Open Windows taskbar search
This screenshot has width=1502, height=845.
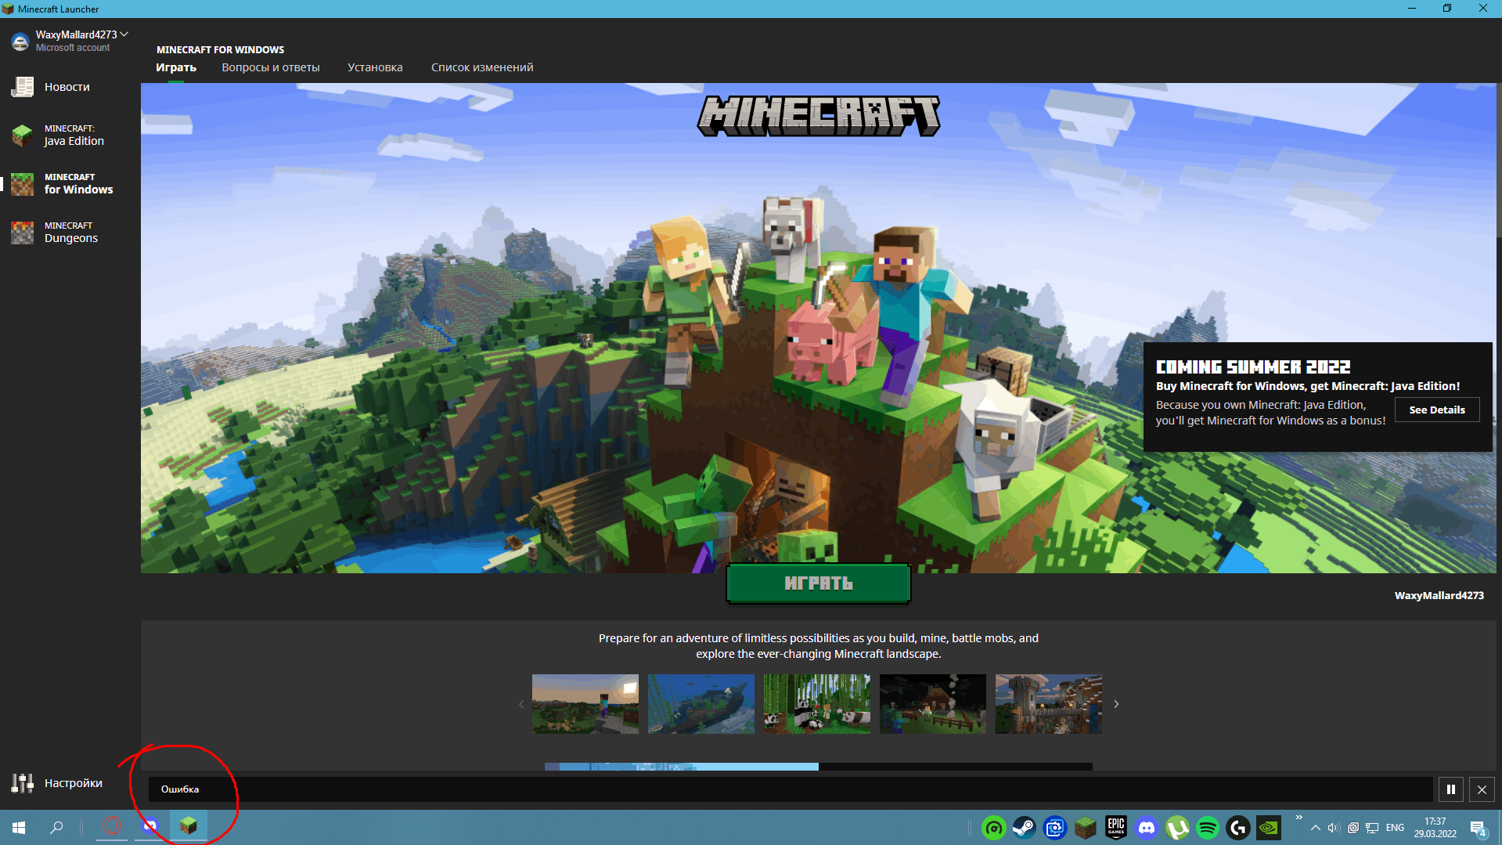[56, 827]
